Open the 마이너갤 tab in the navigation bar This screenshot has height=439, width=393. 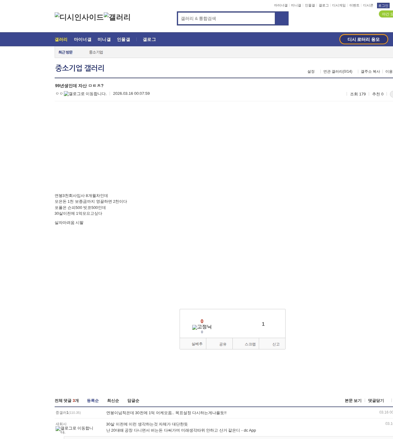(x=83, y=40)
